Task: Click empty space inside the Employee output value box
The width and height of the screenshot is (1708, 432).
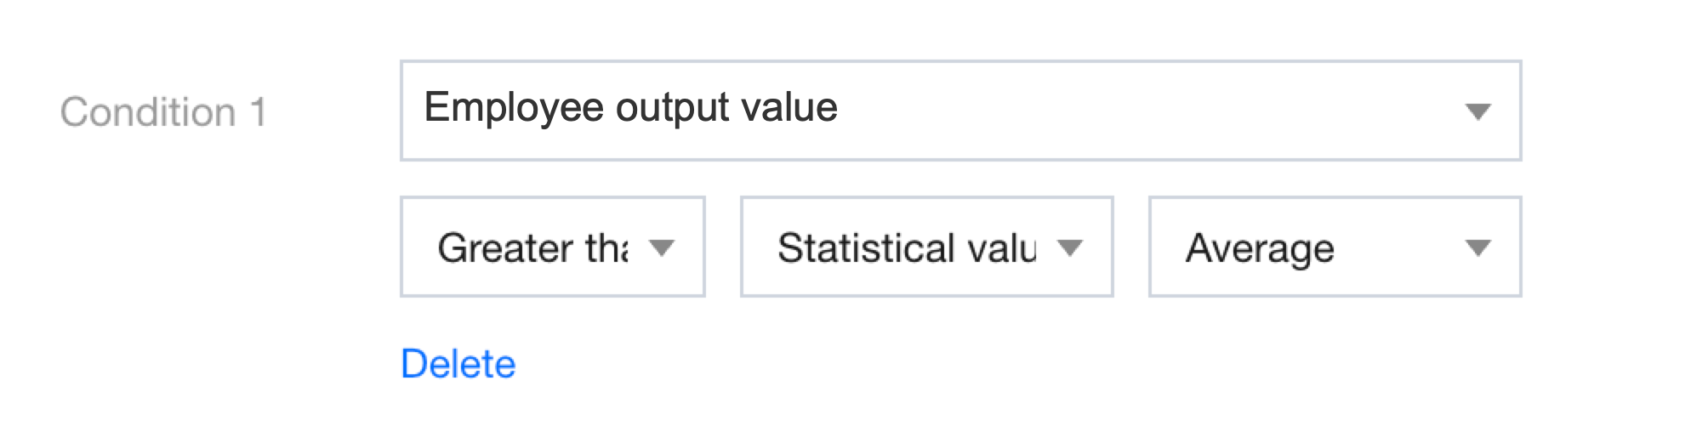Action: tap(1148, 111)
